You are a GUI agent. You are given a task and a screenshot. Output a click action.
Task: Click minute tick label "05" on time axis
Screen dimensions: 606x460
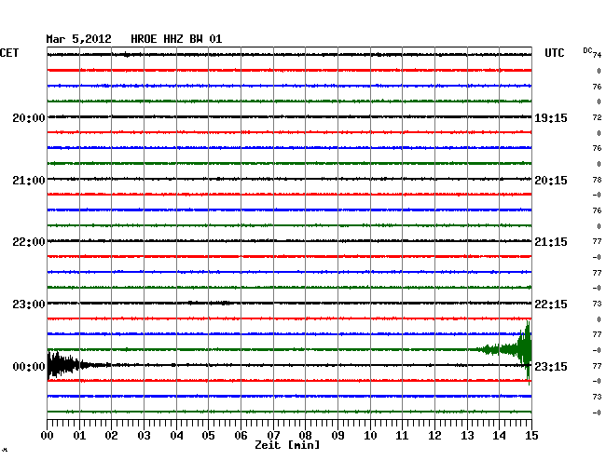click(208, 435)
